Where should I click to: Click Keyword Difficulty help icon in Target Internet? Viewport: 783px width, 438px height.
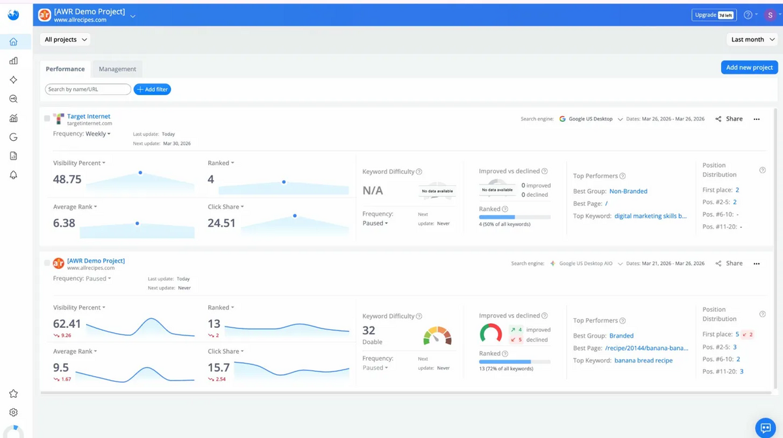(419, 171)
